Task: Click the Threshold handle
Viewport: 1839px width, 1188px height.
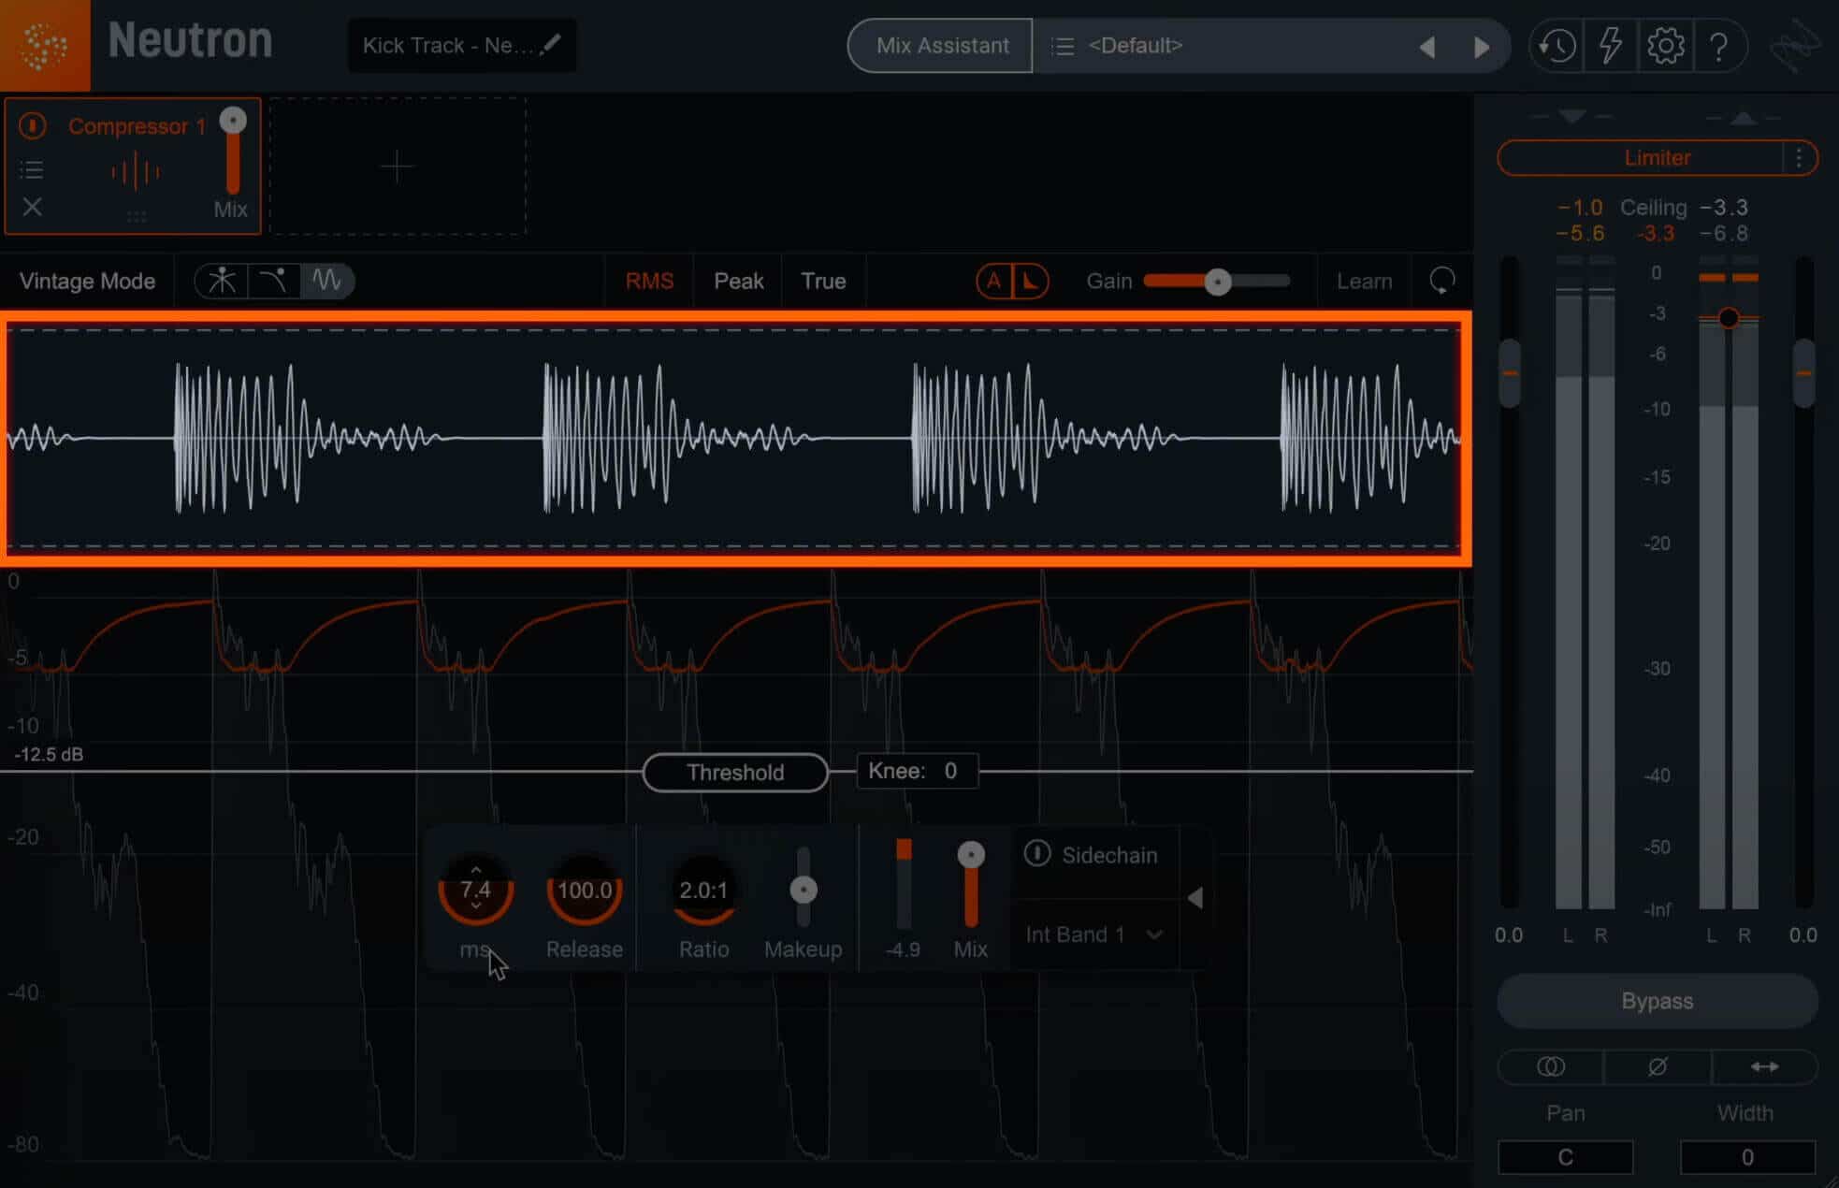Action: pyautogui.click(x=735, y=772)
